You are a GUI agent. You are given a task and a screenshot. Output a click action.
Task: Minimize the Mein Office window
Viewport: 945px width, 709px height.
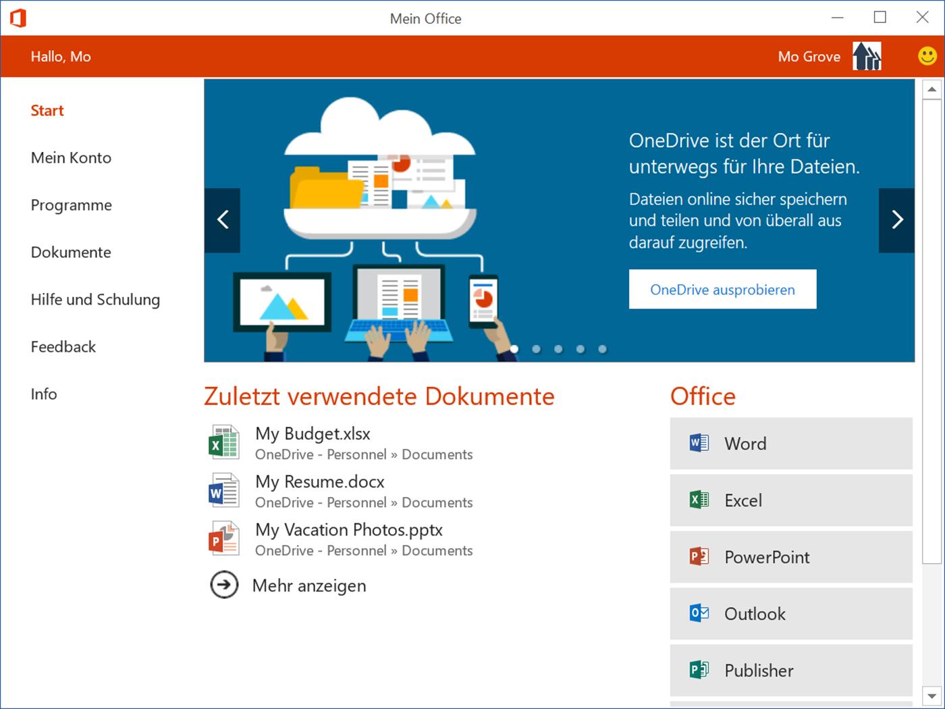[838, 18]
